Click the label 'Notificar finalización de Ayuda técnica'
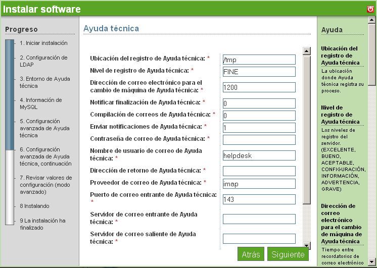377x268 pixels. pos(145,102)
